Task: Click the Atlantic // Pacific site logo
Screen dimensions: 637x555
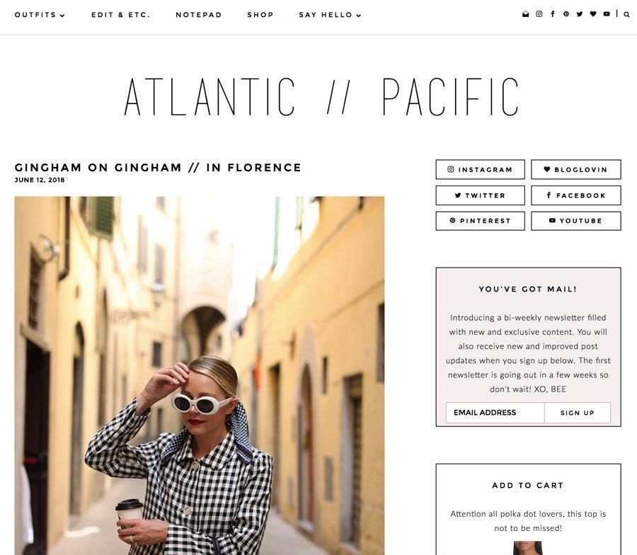Action: pyautogui.click(x=321, y=97)
